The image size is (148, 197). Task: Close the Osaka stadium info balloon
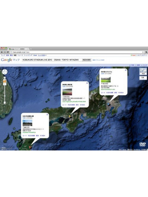[x=87, y=83]
